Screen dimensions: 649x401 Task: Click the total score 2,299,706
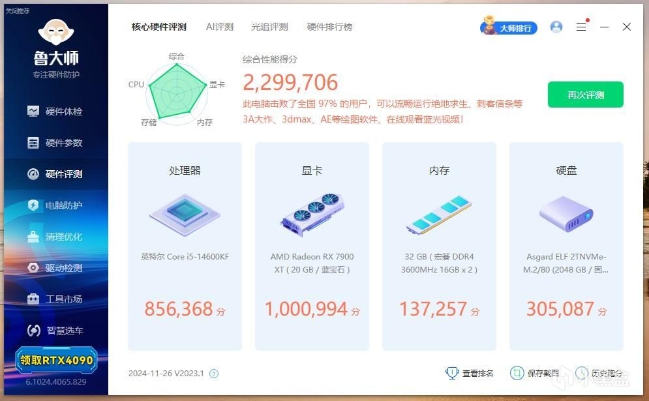tap(290, 82)
